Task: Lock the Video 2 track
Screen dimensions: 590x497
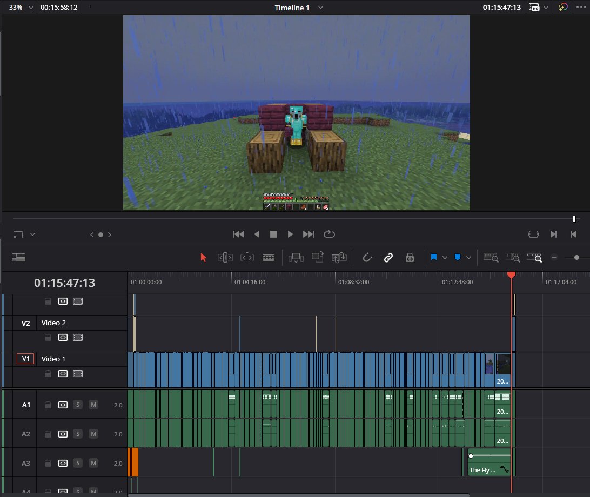Action: (48, 338)
